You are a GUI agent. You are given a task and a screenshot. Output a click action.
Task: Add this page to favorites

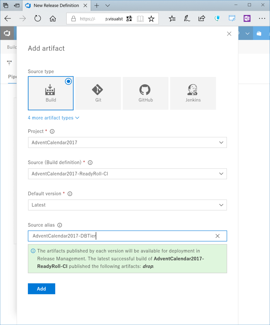click(152, 19)
